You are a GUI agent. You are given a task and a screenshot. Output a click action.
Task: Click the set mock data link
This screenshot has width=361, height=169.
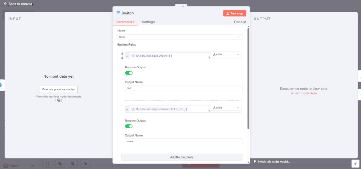click(306, 93)
